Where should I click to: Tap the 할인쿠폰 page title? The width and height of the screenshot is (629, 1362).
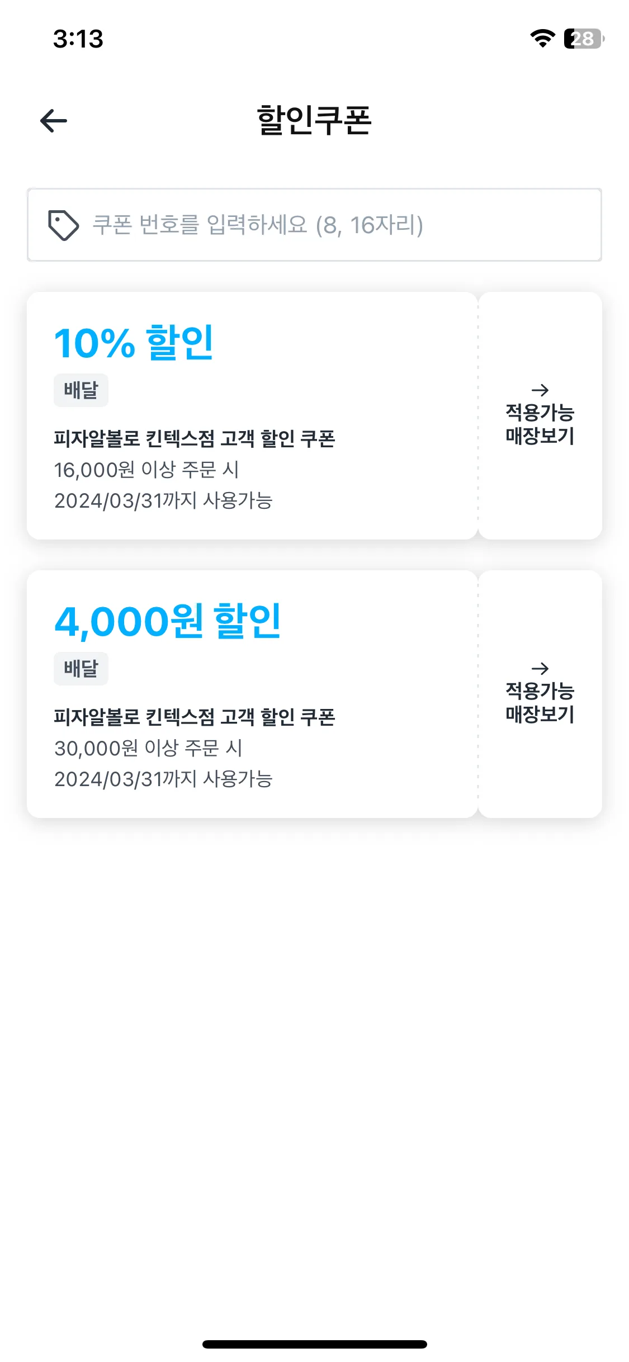(314, 120)
